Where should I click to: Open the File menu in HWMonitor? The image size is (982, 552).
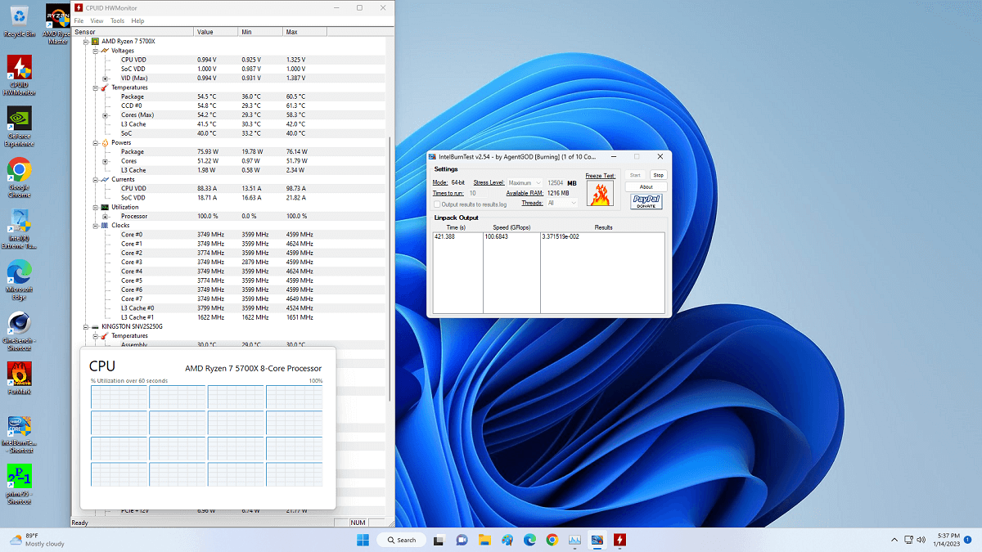(x=79, y=20)
